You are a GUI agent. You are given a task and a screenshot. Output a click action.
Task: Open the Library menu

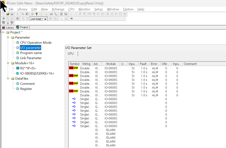22,9
